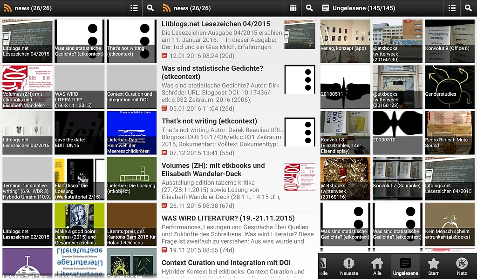Open starred items via the Stern icon
477x279 pixels.
[x=433, y=265]
